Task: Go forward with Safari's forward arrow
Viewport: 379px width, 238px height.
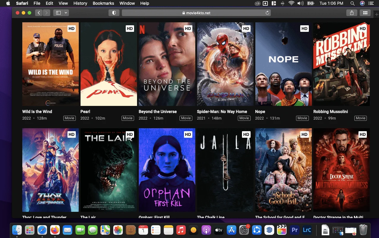Action: [46, 13]
